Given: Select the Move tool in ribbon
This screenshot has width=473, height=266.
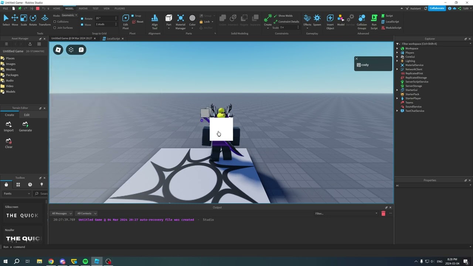Looking at the screenshot, I should (15, 20).
